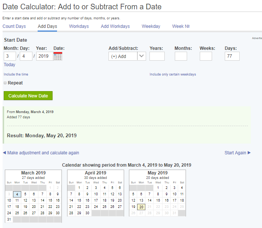
Task: Focus the Weeks input field
Action: [x=206, y=56]
